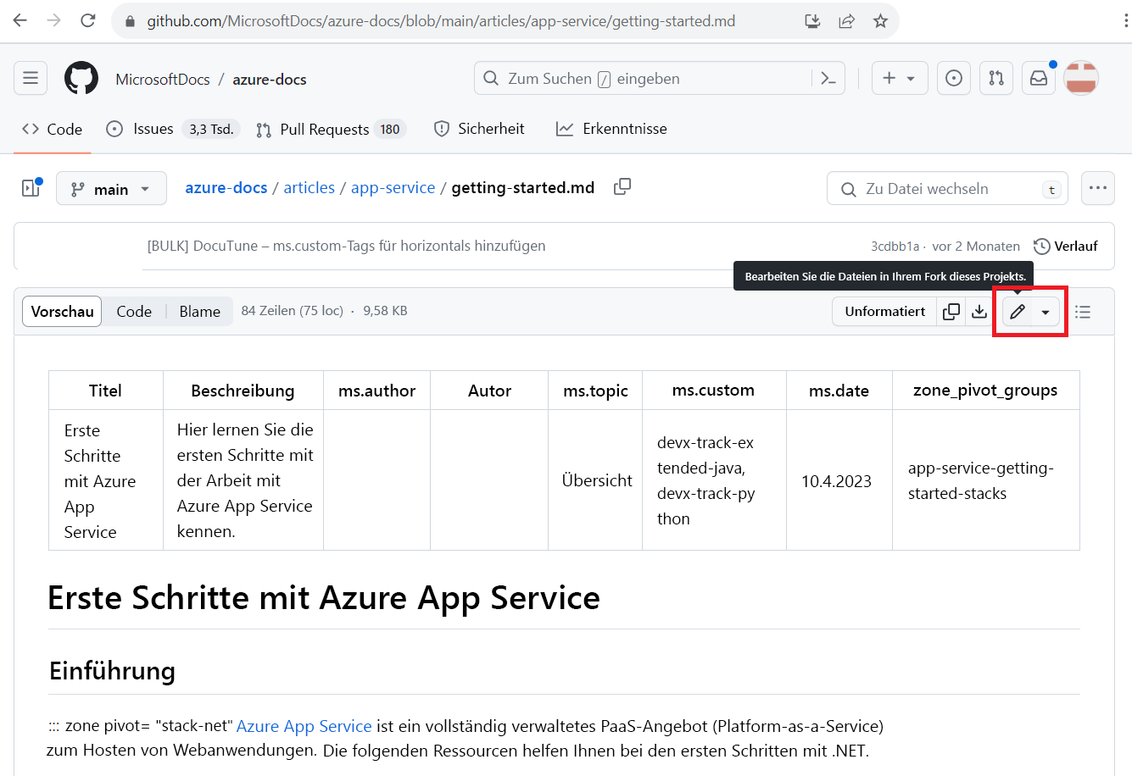
Task: Go to articles folder breadcrumb
Action: click(309, 187)
